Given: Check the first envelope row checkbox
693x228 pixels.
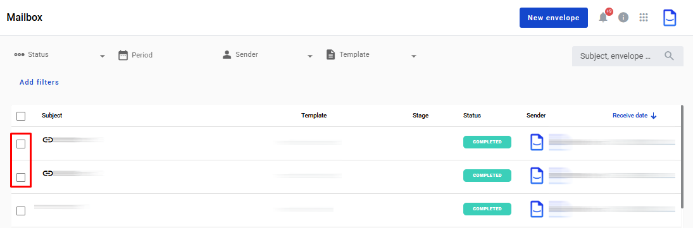Looking at the screenshot, I should point(21,144).
